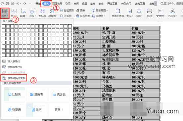Pick the 汇报表 report table template

[x=15, y=94]
